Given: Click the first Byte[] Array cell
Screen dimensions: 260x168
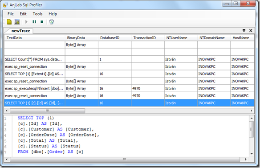Looking at the screenshot, I should (x=81, y=45).
